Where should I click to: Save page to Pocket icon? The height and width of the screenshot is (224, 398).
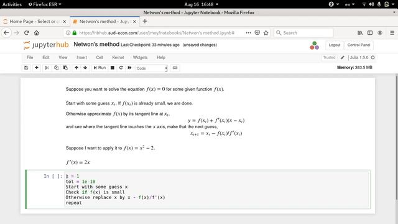257,33
